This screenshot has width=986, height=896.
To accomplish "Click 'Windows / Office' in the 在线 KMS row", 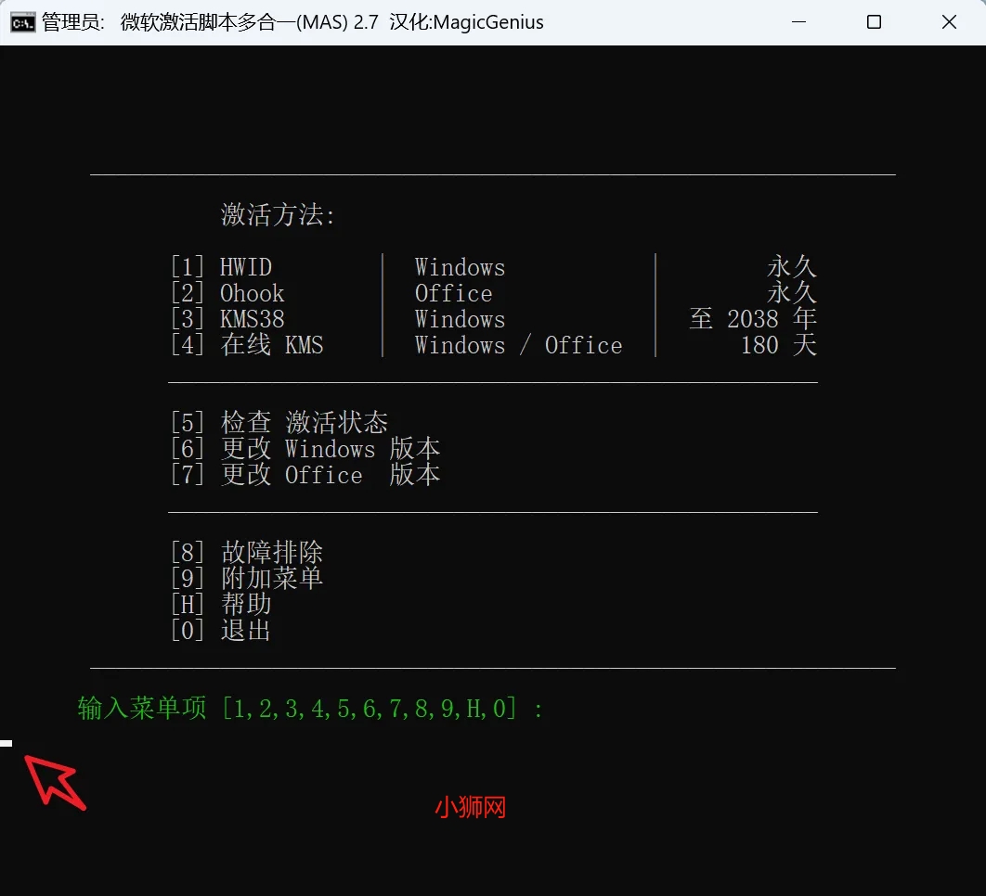I will click(518, 346).
